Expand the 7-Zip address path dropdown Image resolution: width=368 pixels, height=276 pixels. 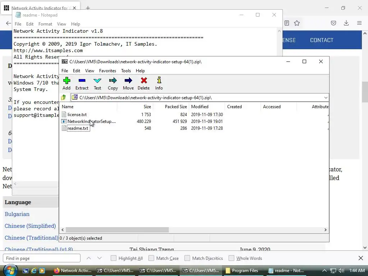click(x=326, y=98)
